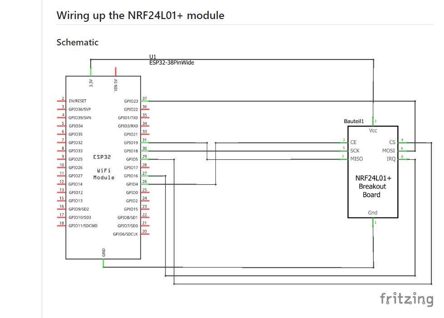The image size is (444, 318).
Task: Click the IRQ pin on NRF24L01+
Action: pyautogui.click(x=391, y=159)
